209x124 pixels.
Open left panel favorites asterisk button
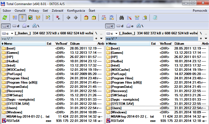tap(96, 39)
